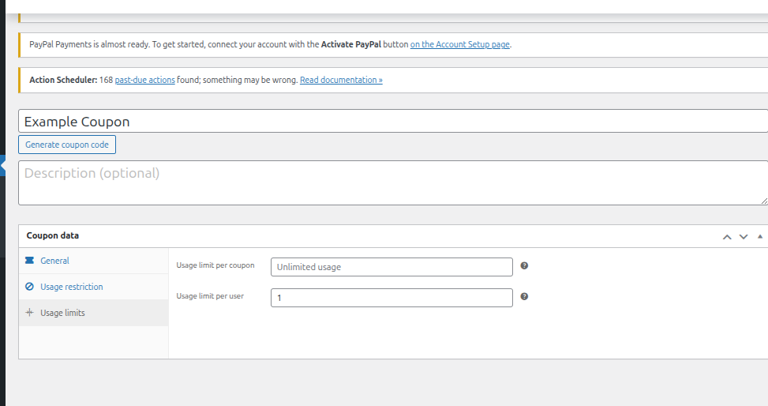Click the Description box resize handle

763,201
